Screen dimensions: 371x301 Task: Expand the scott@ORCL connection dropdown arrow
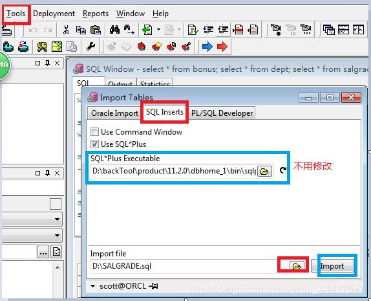(93, 286)
